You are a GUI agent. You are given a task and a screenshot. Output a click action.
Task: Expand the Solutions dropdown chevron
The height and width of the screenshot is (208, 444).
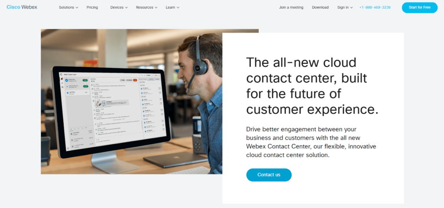coord(77,8)
